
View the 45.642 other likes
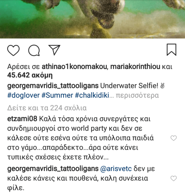tap(30, 75)
